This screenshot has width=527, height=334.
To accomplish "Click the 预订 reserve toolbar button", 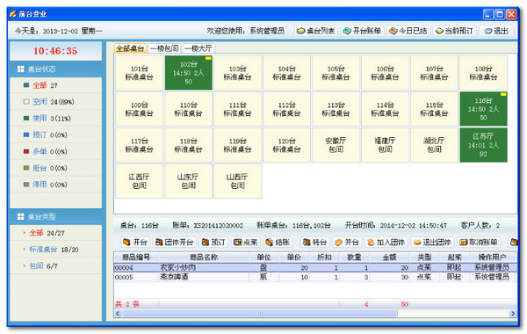I will [x=213, y=243].
